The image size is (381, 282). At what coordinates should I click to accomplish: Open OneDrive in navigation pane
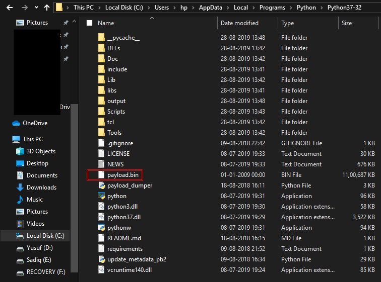(30, 123)
